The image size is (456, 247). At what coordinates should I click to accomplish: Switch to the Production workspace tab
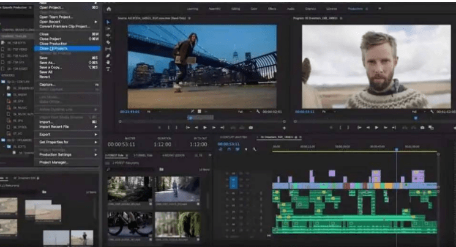point(356,9)
